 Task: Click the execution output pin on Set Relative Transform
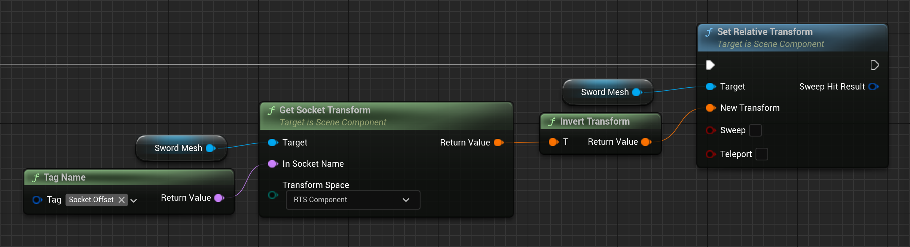click(x=874, y=65)
